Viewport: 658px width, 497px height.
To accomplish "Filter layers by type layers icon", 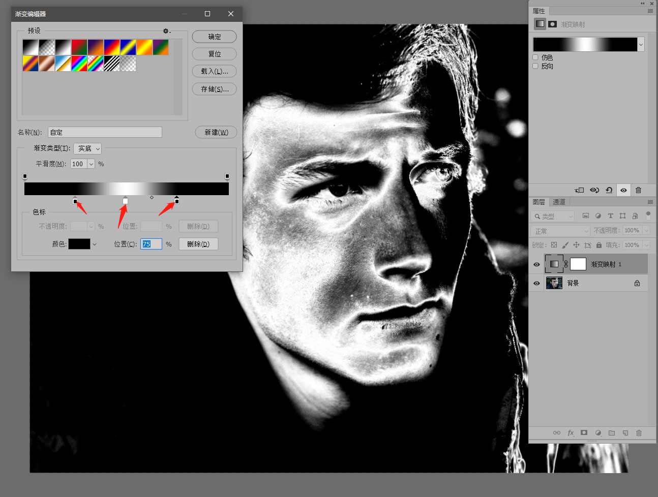I will [610, 216].
